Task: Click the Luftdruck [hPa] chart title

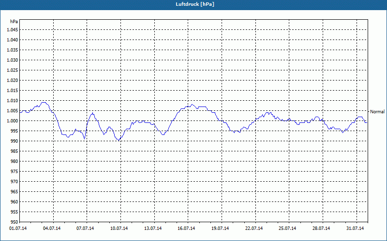Action: [195, 4]
